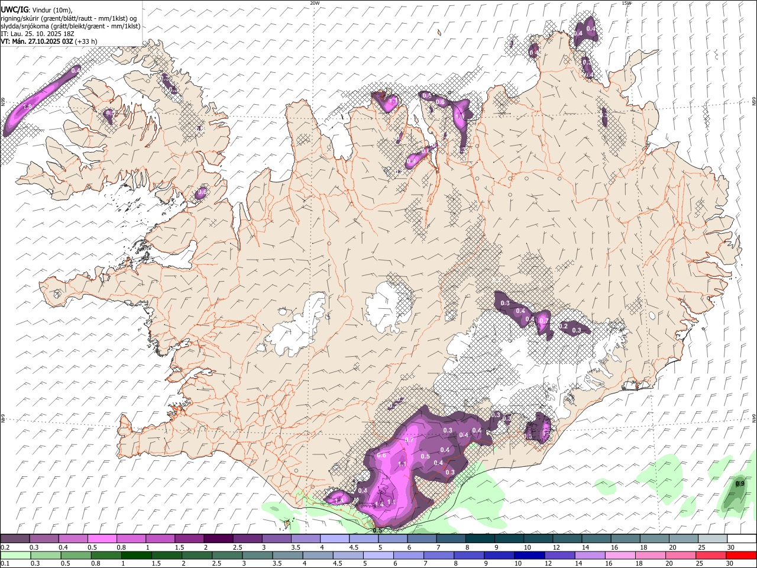Select the white swatch ending the upper legend row
757x568 pixels.
[x=742, y=539]
